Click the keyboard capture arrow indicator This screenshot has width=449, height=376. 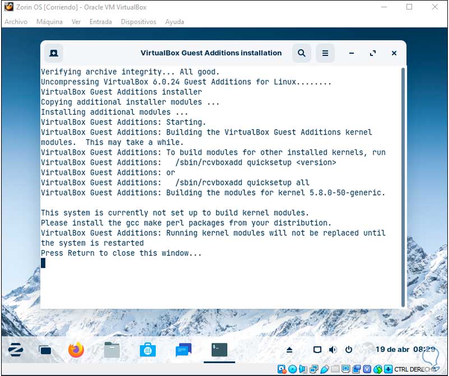(x=388, y=369)
